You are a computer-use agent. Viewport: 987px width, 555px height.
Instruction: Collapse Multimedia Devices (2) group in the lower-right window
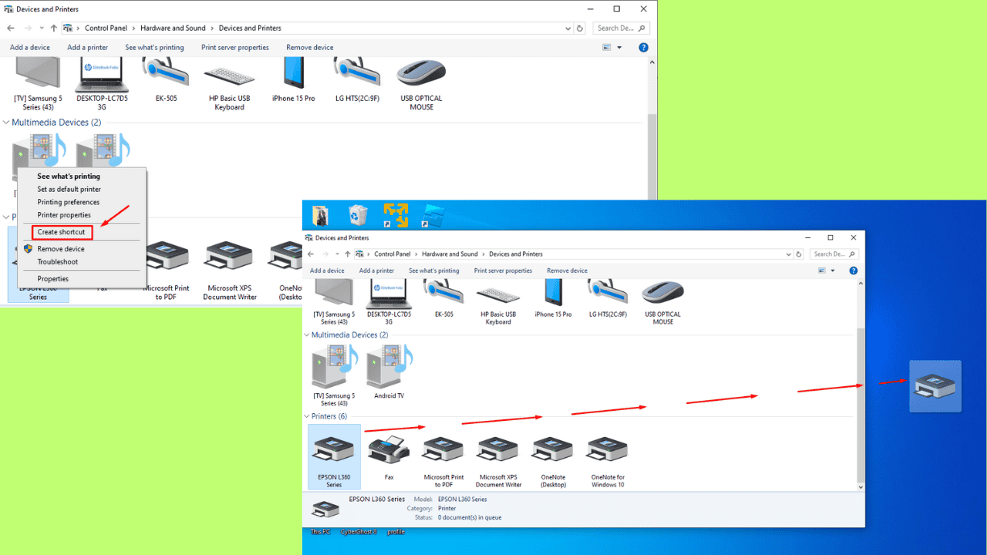point(307,335)
